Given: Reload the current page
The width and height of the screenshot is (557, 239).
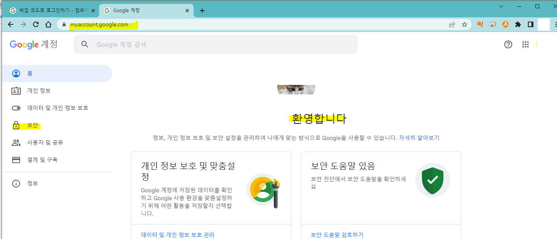Looking at the screenshot, I should pos(36,24).
